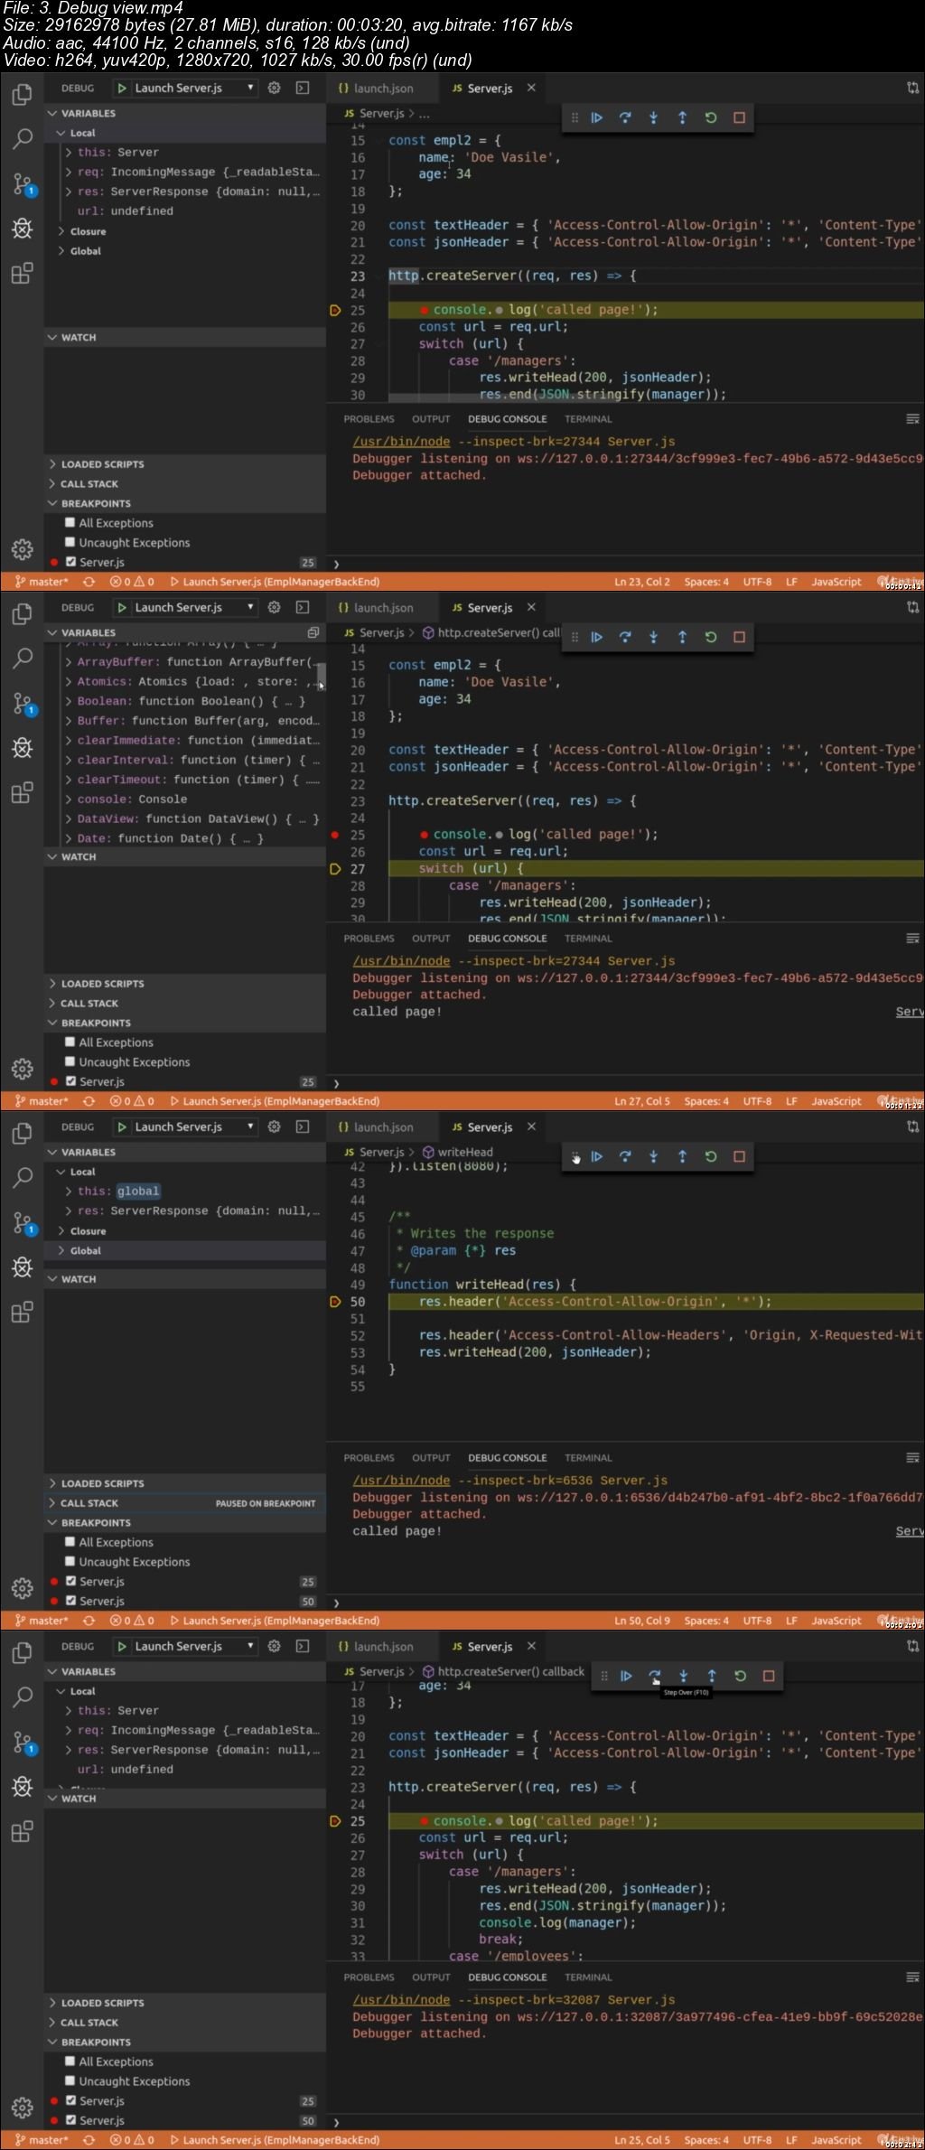The image size is (925, 2150).
Task: Open launch.json gear in the Ln 23, Col 2 frame
Action: tap(275, 88)
